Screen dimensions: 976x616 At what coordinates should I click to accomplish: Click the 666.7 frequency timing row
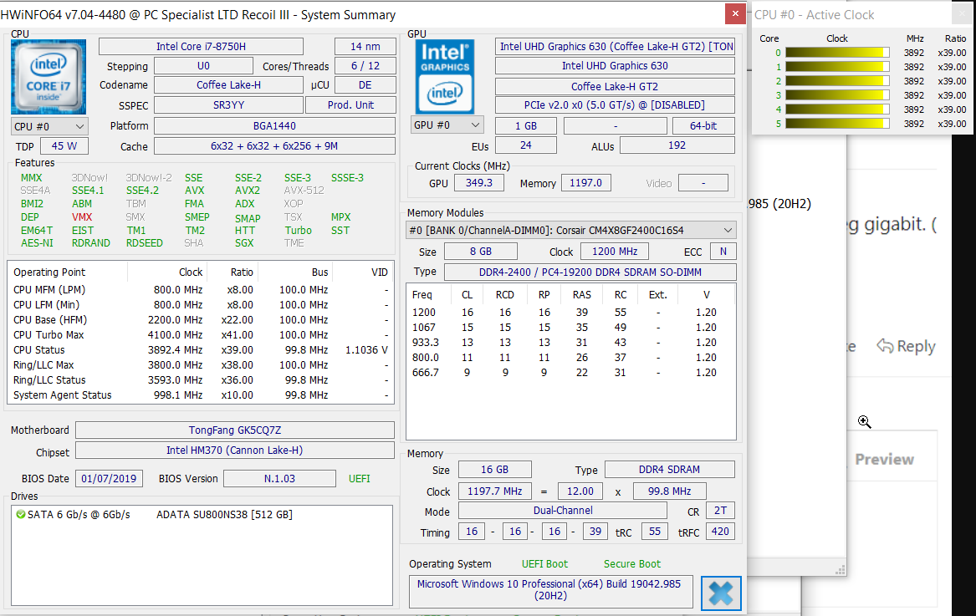[570, 373]
